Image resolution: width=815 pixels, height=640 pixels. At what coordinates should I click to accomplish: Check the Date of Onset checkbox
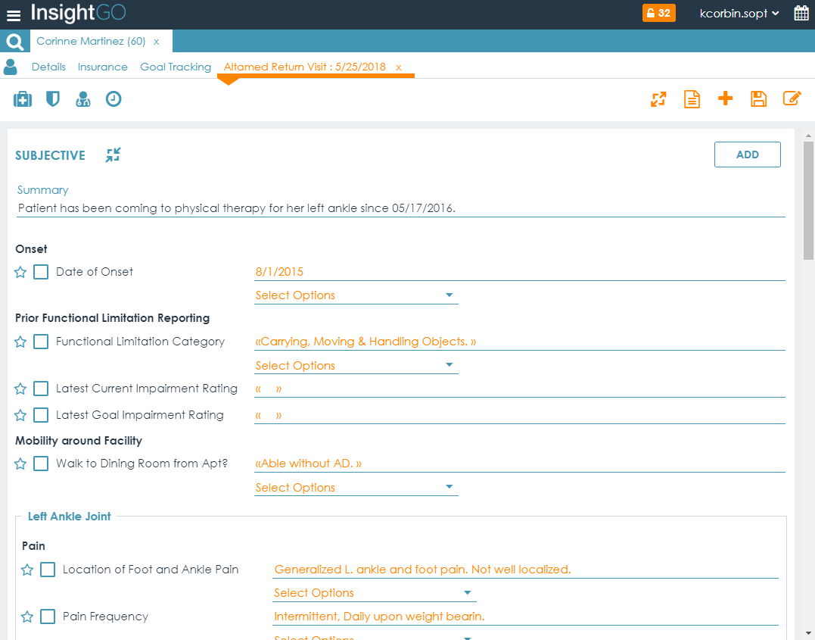tap(41, 272)
